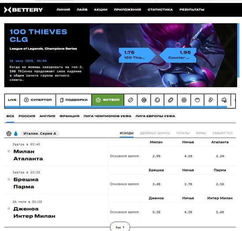Select Интер Милан win odds 1.60
Image resolution: width=242 pixels, height=231 pixels.
pos(220,212)
